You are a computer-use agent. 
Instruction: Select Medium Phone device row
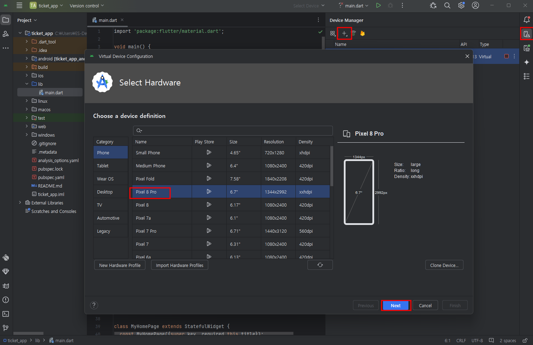(x=231, y=166)
